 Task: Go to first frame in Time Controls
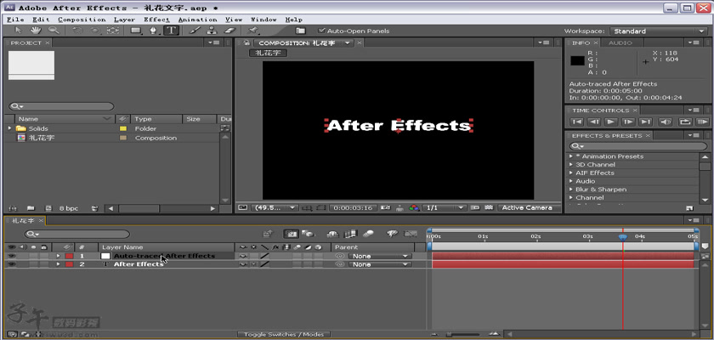pos(576,122)
